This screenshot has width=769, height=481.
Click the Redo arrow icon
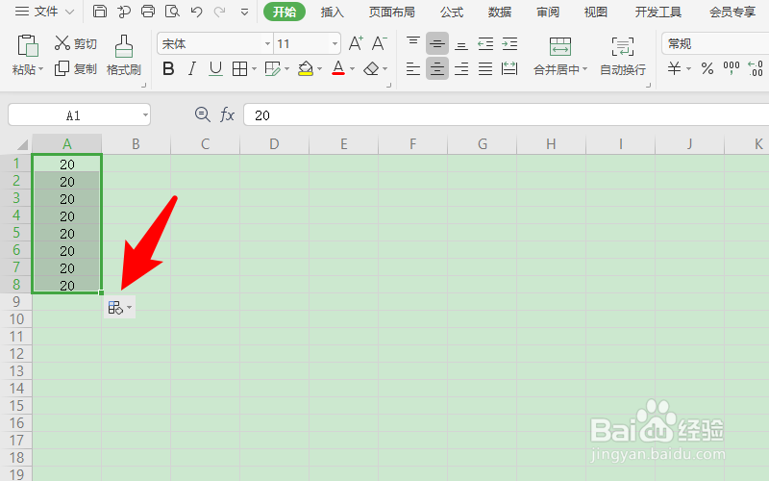(220, 12)
